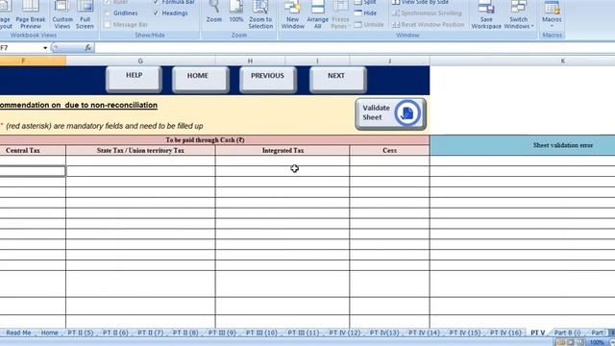Open Page Break Preview view

(31, 15)
